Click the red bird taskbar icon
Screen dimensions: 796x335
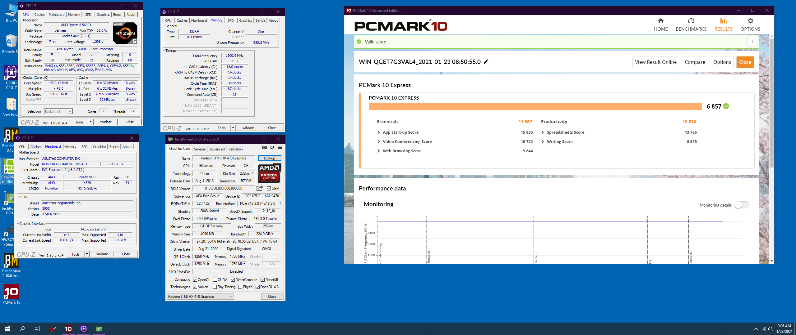tap(53, 329)
